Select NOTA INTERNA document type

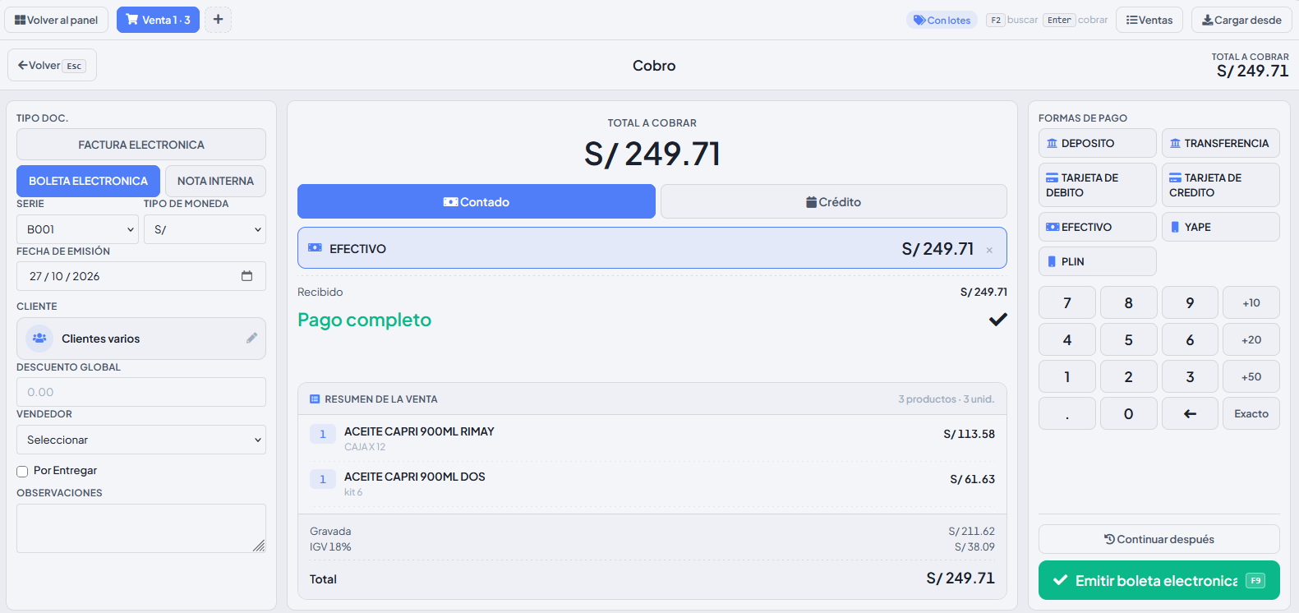tap(215, 181)
